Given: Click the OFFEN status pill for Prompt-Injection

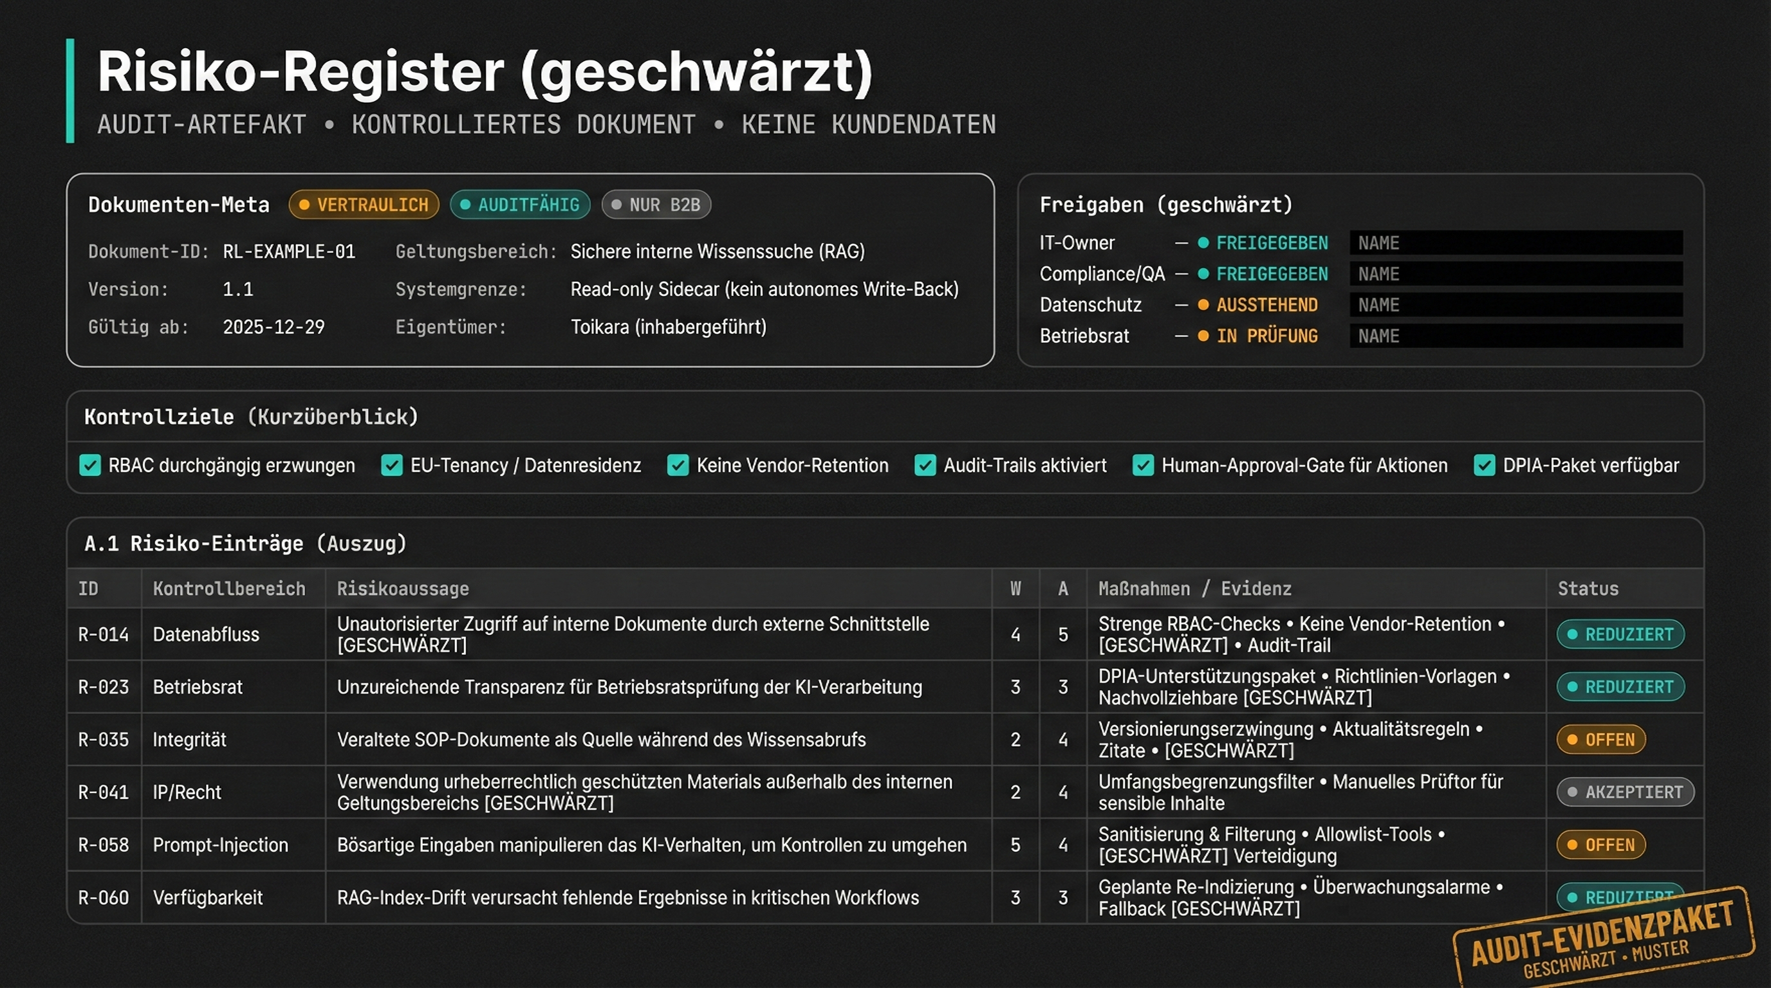Looking at the screenshot, I should coord(1601,845).
